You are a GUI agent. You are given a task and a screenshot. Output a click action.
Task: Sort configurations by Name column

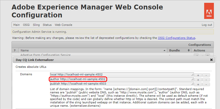[x=93, y=50]
